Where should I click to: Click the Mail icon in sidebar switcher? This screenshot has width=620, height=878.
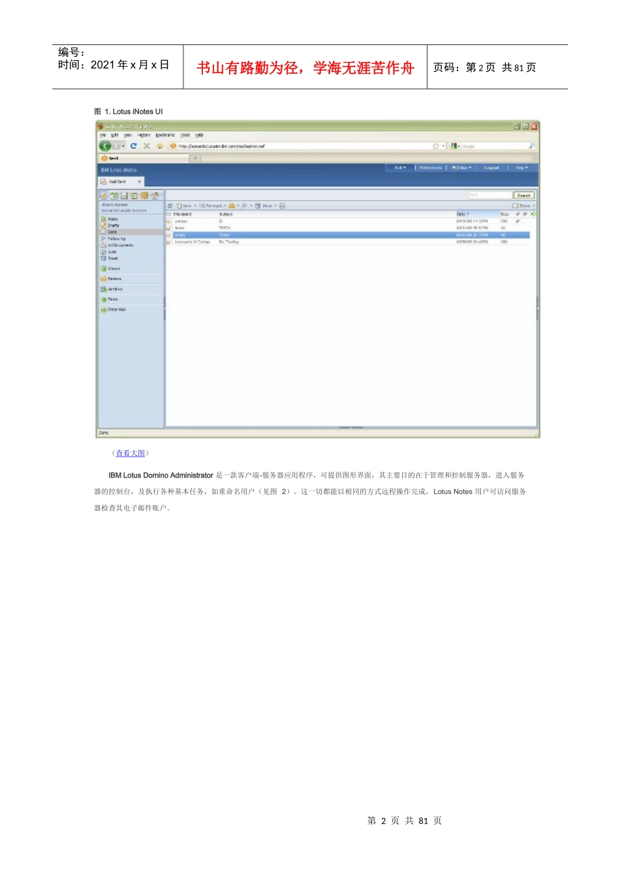(x=104, y=195)
